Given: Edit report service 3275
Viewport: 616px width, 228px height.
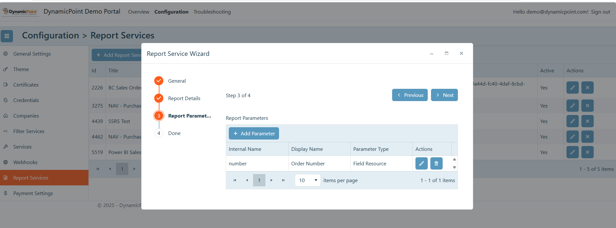Looking at the screenshot, I should [x=573, y=106].
